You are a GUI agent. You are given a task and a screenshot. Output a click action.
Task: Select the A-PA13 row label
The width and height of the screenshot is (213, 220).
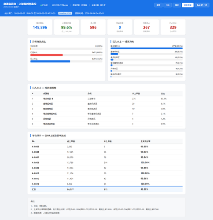click(x=36, y=184)
